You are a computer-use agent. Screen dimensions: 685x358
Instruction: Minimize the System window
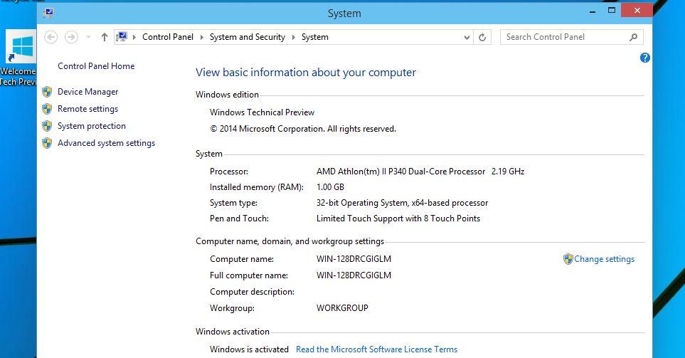593,11
